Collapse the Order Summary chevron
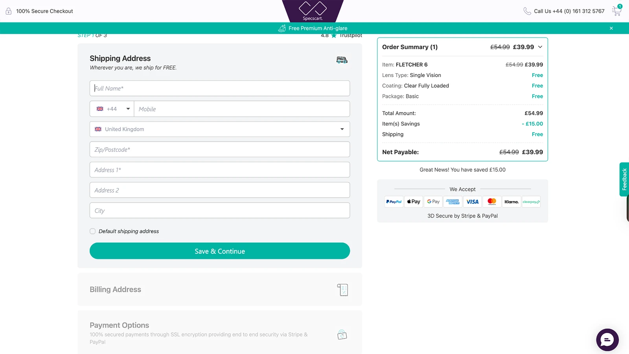Image resolution: width=629 pixels, height=354 pixels. pyautogui.click(x=540, y=47)
